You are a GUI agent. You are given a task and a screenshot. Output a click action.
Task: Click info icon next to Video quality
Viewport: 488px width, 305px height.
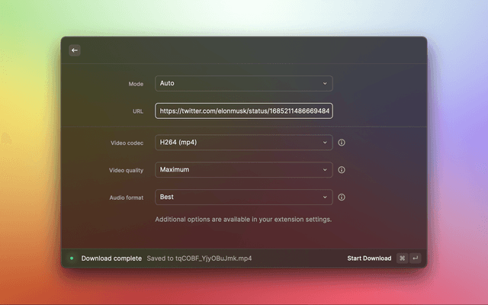click(342, 170)
